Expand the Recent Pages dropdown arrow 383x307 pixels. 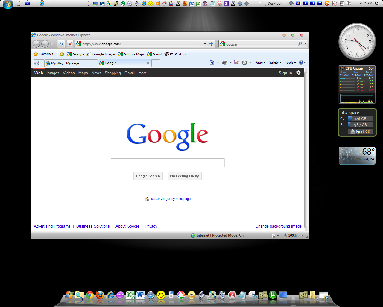pos(51,44)
